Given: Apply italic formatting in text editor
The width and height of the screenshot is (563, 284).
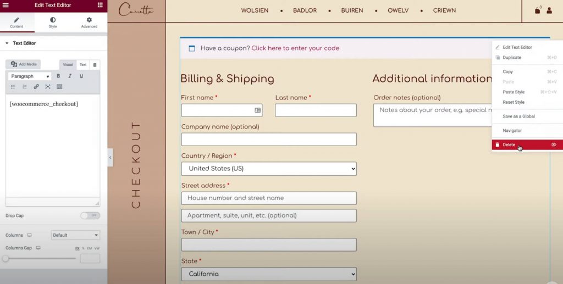Looking at the screenshot, I should coord(70,76).
